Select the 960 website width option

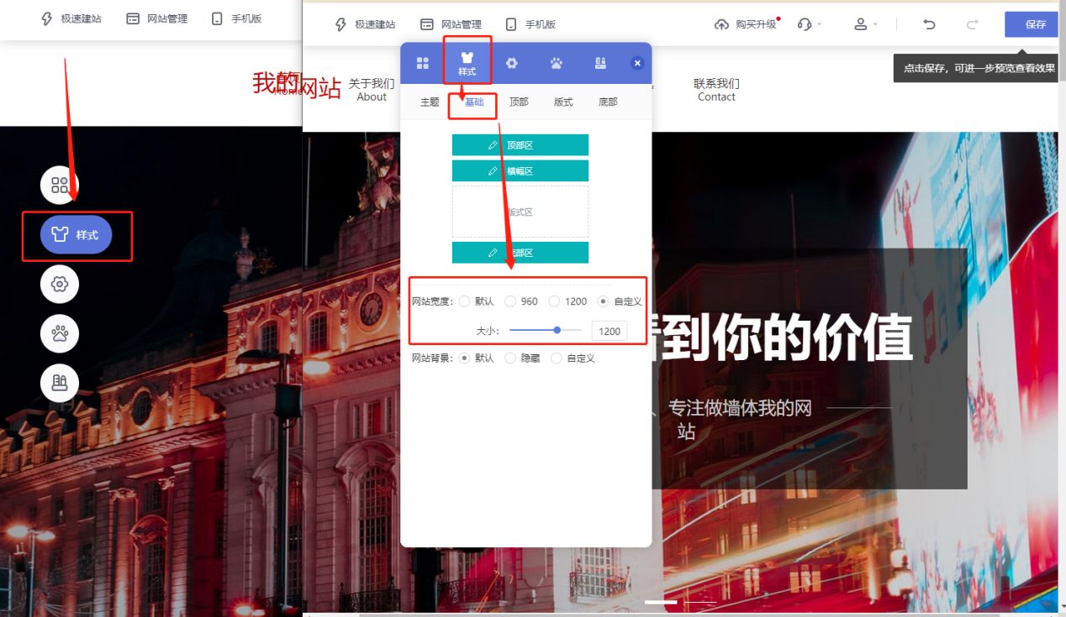tap(511, 301)
